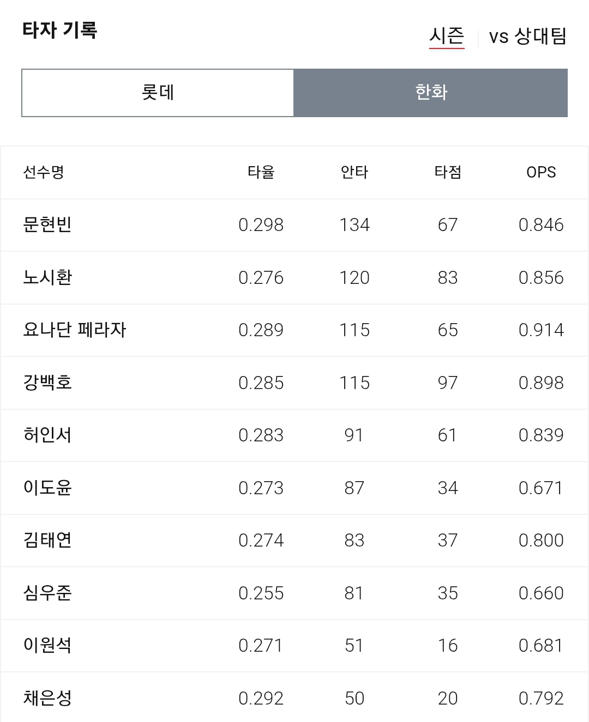Open the 시즌 stats view

point(447,37)
